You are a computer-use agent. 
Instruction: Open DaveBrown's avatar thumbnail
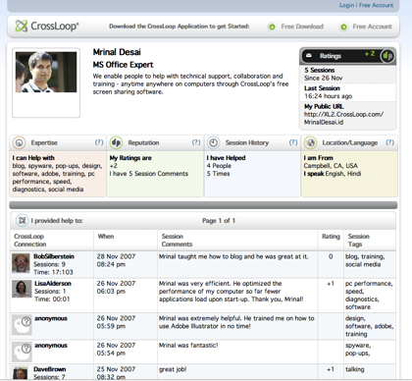click(x=21, y=373)
